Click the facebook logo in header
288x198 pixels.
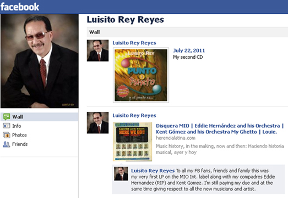pyautogui.click(x=20, y=7)
